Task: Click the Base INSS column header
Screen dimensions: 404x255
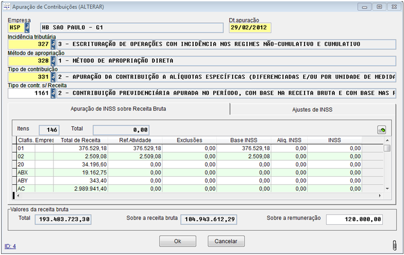Action: (244, 140)
